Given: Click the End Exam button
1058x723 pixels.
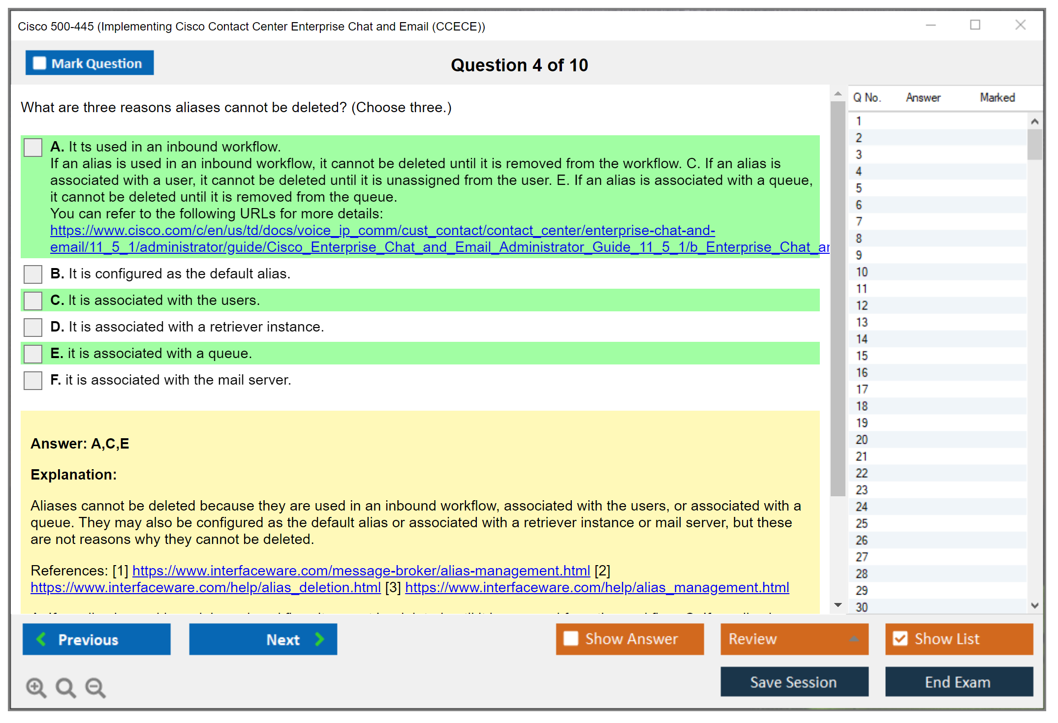Looking at the screenshot, I should (958, 682).
